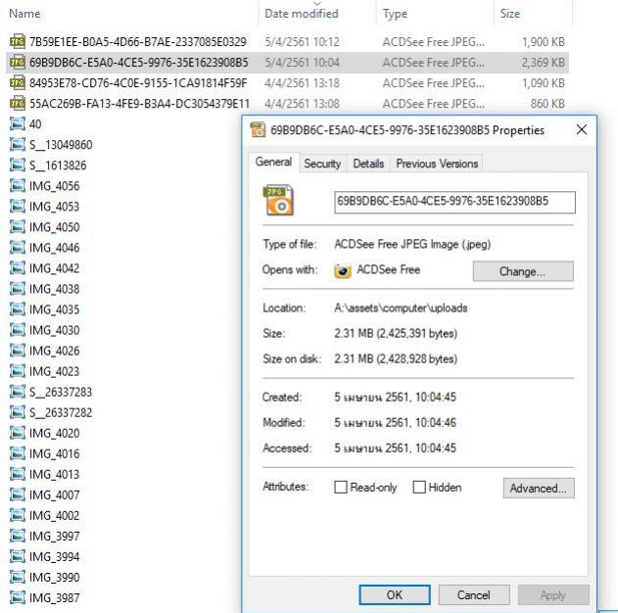Sort files by Date modified column

(301, 14)
